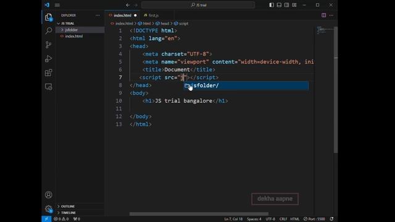Open the notifications bell in status bar
This screenshot has height=222, width=395.
coord(332,219)
